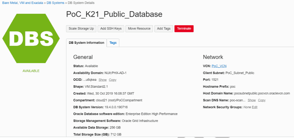The height and width of the screenshot is (138, 294).
Task: Click the PoC_K21_Public_Database title
Action: coord(114,14)
